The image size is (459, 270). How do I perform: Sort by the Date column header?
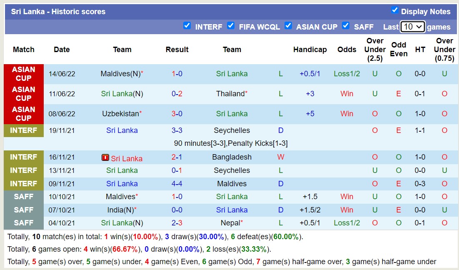point(62,49)
